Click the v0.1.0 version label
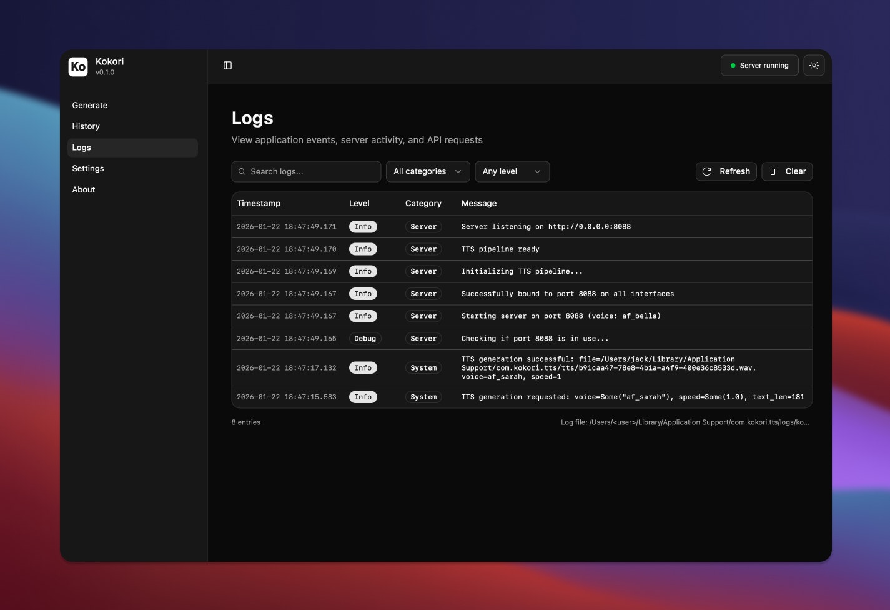Screen dimensions: 890x610 (x=105, y=72)
